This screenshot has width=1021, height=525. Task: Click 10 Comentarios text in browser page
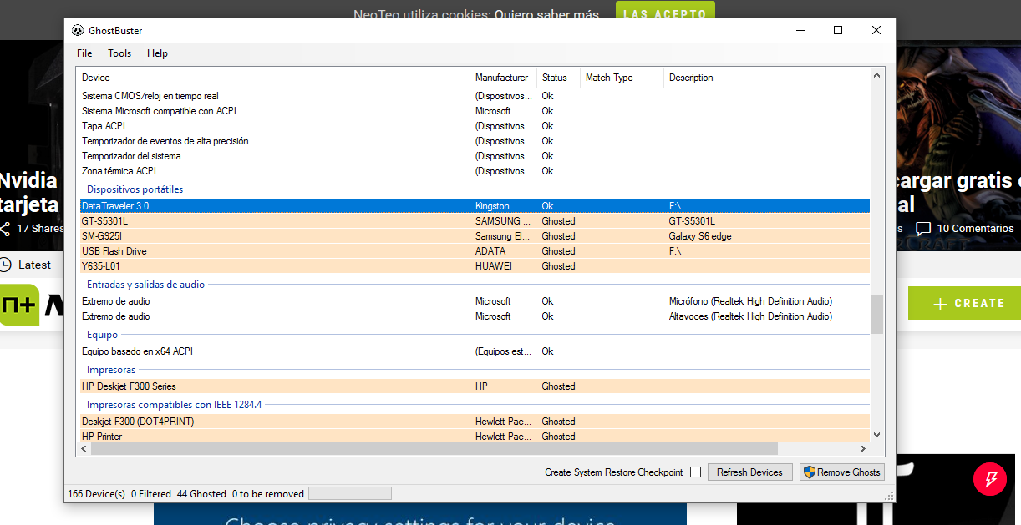coord(975,229)
